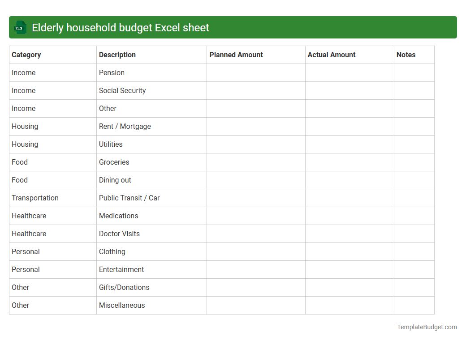This screenshot has height=340, width=466.
Task: Click the Pension description cell
Action: tap(111, 72)
